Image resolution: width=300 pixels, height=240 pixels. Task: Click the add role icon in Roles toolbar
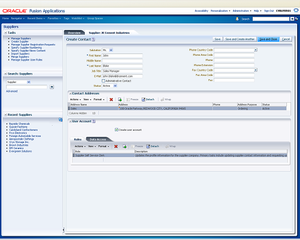[125, 146]
